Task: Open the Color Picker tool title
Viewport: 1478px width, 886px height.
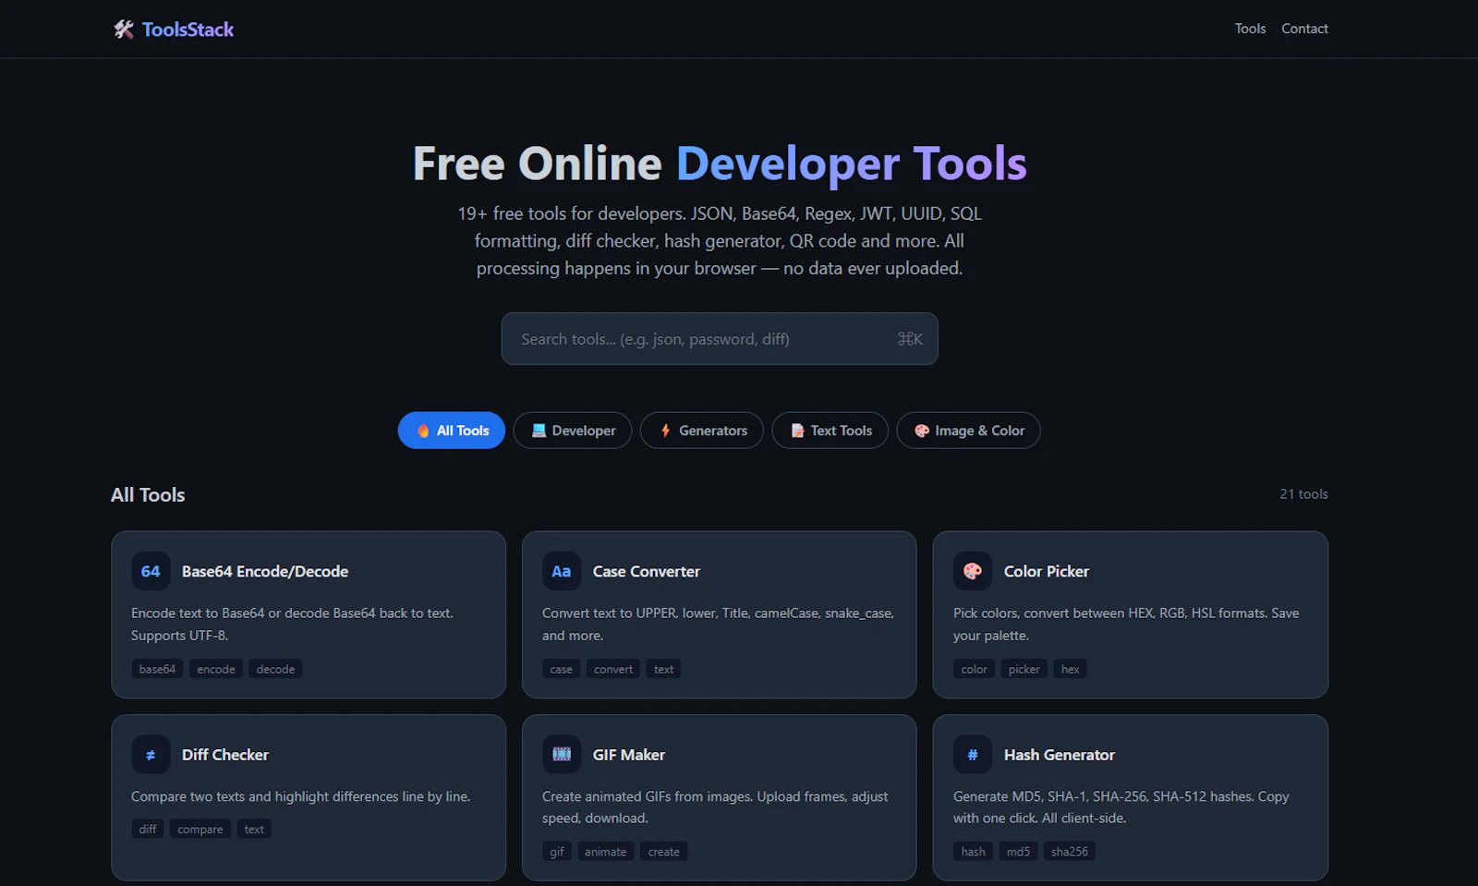Action: coord(1047,571)
